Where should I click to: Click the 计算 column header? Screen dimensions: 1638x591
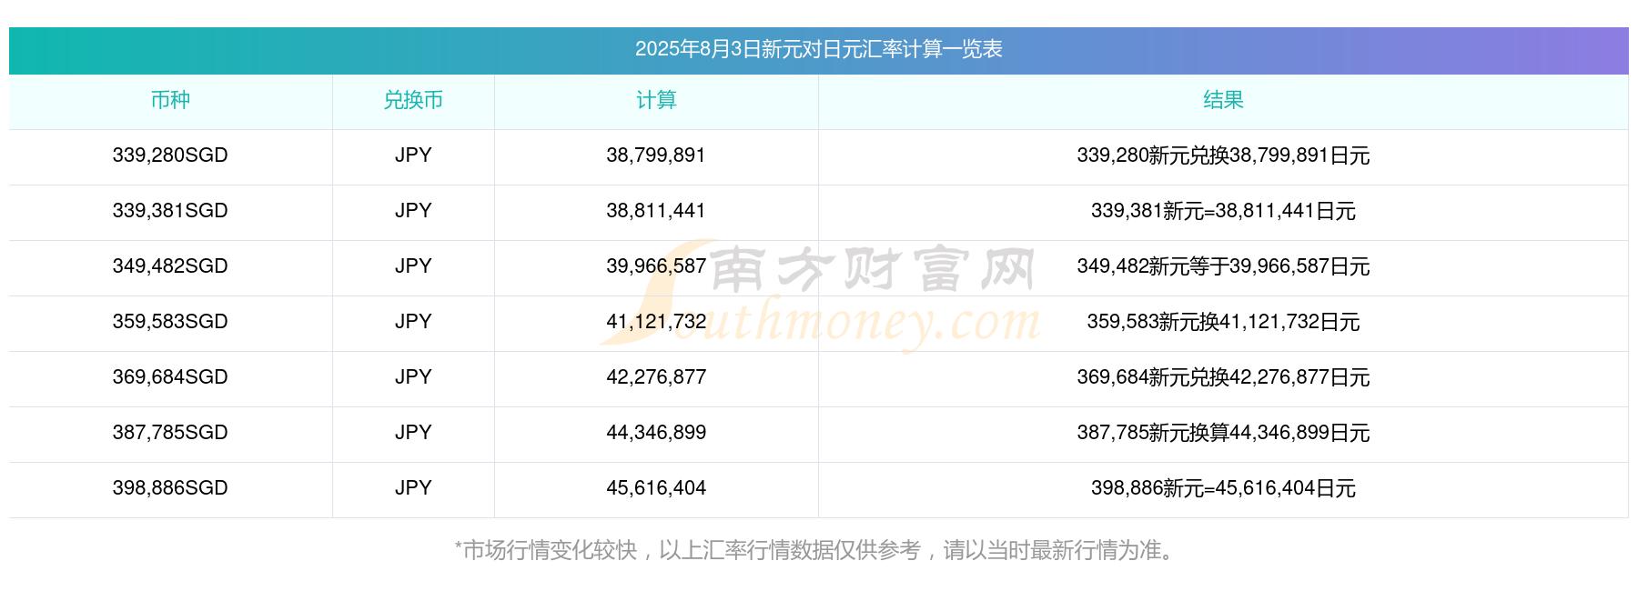point(656,100)
